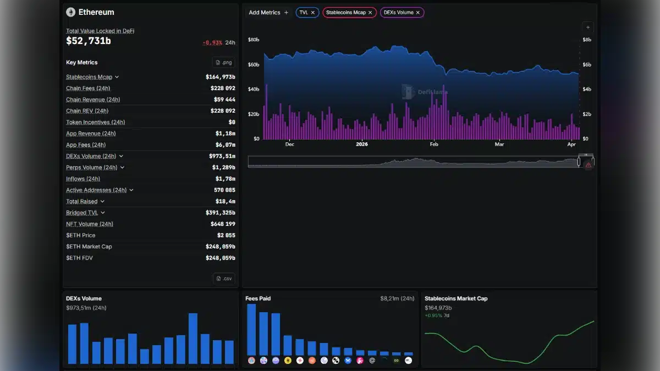Click the Ethereum logo icon in the header
The height and width of the screenshot is (371, 660).
[71, 12]
